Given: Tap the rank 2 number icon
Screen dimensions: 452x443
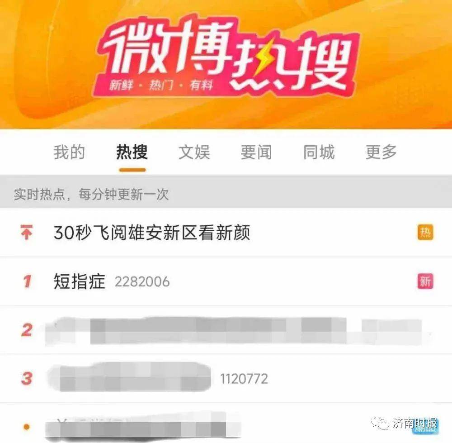Looking at the screenshot, I should coord(27,329).
